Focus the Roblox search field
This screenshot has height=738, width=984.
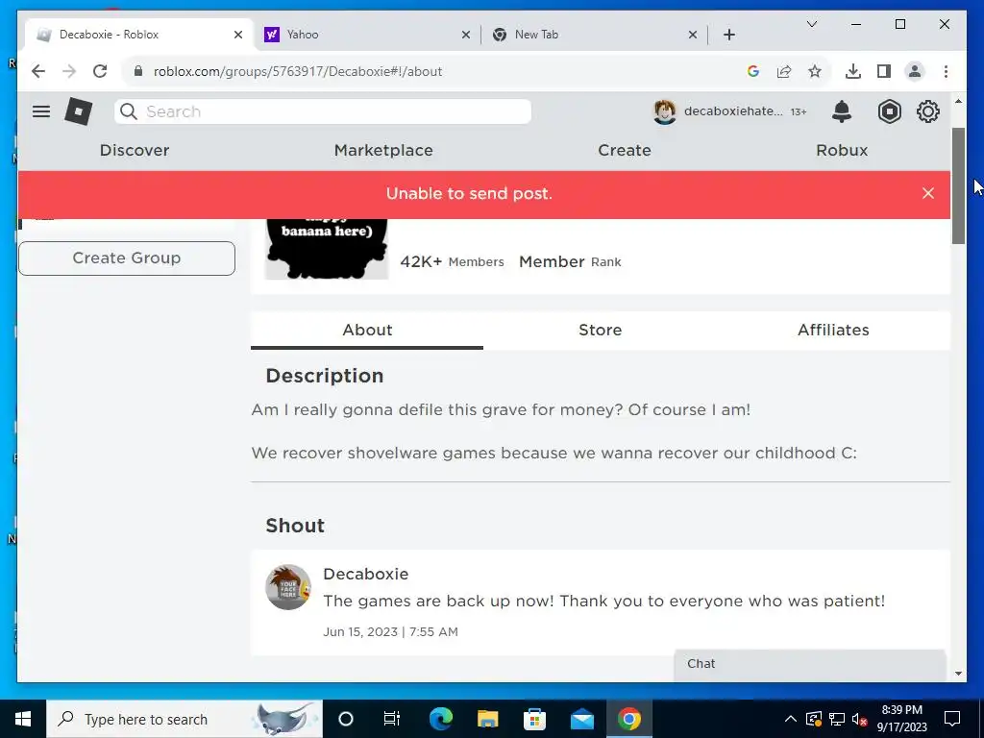coord(323,111)
